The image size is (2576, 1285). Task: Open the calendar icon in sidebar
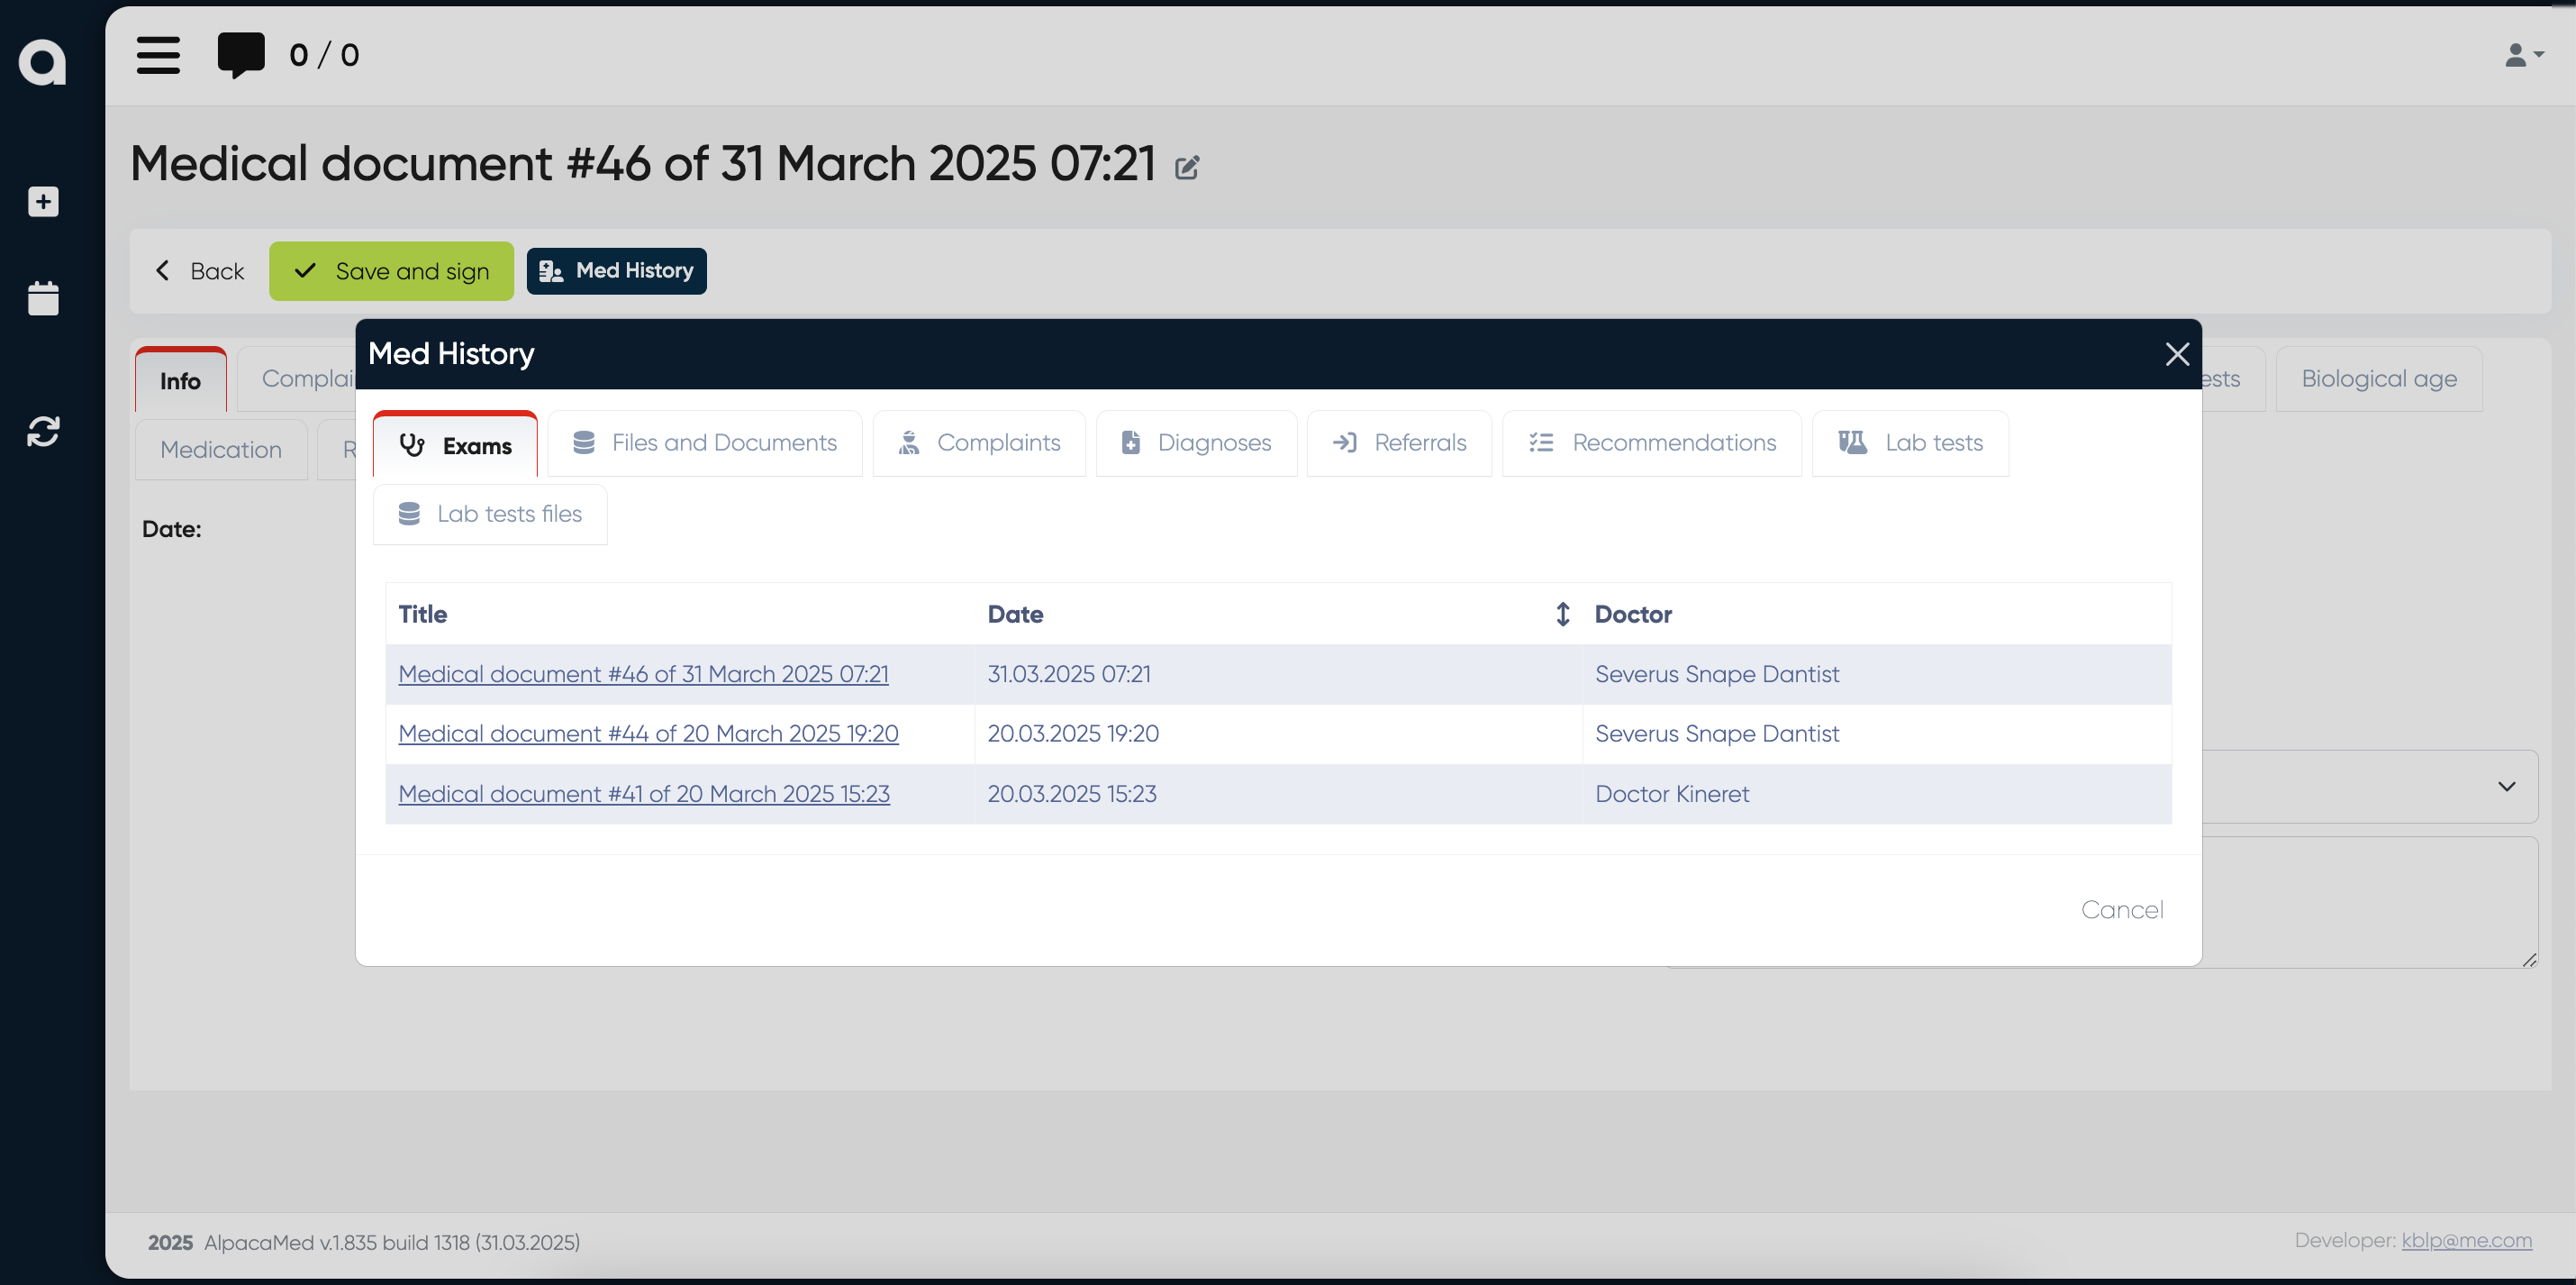(43, 298)
